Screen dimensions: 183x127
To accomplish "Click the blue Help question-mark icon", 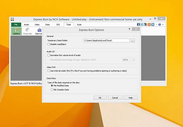I will pyautogui.click(x=160, y=24).
